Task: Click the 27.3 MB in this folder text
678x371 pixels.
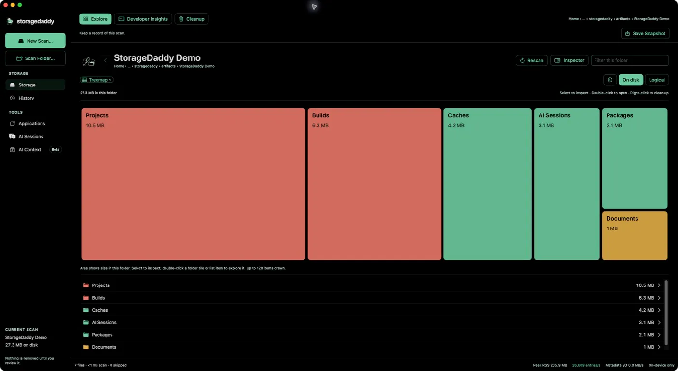Action: [98, 93]
